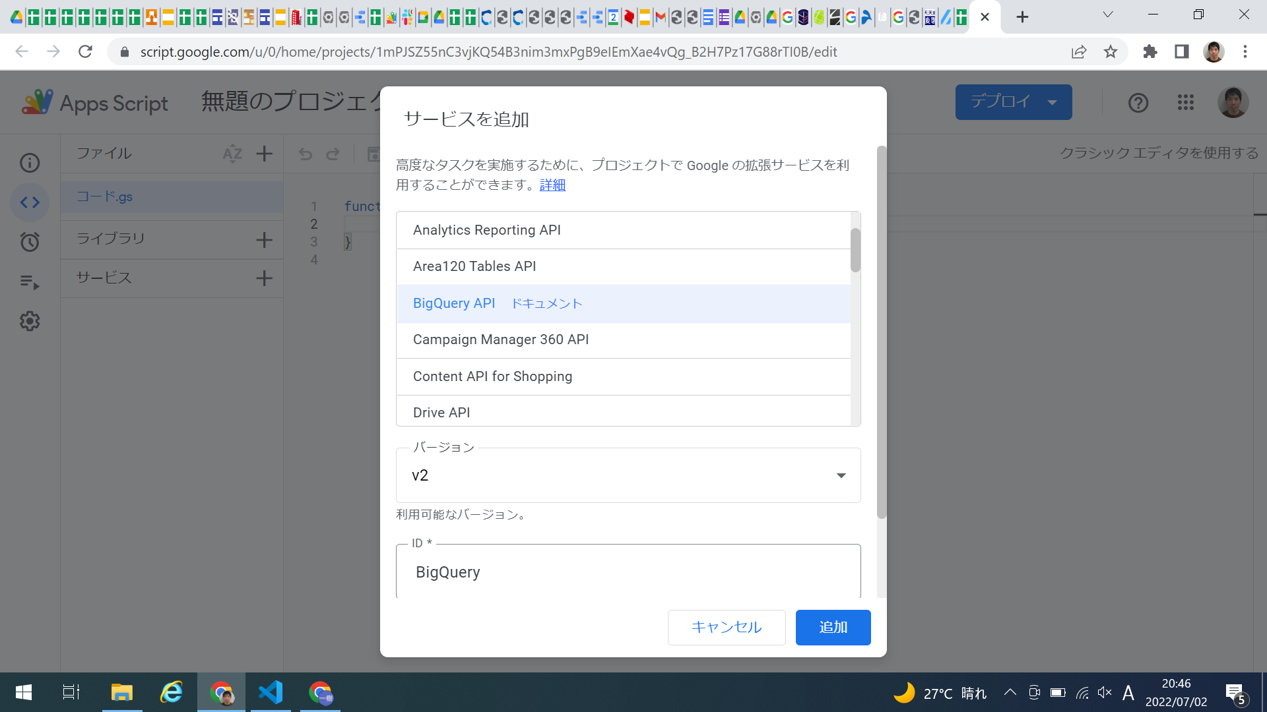This screenshot has width=1267, height=712.
Task: Open Visual Studio Code from taskbar
Action: (x=271, y=692)
